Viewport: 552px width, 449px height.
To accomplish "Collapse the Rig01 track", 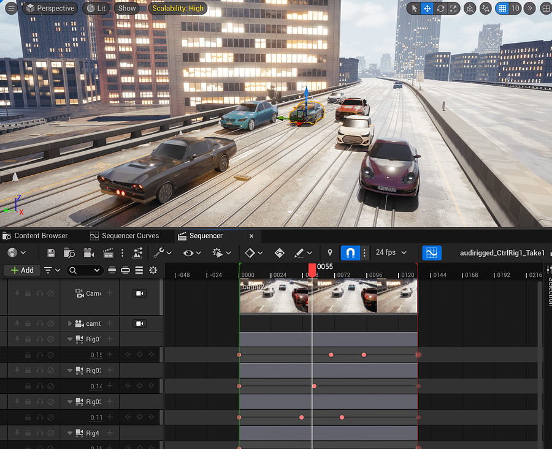I will click(x=70, y=339).
